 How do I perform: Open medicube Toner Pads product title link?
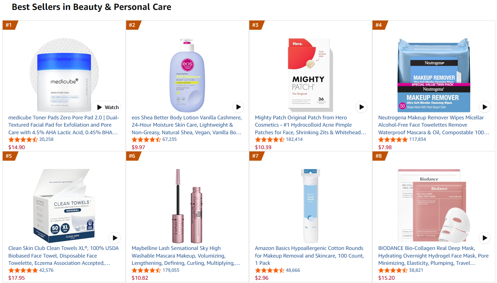coord(64,125)
